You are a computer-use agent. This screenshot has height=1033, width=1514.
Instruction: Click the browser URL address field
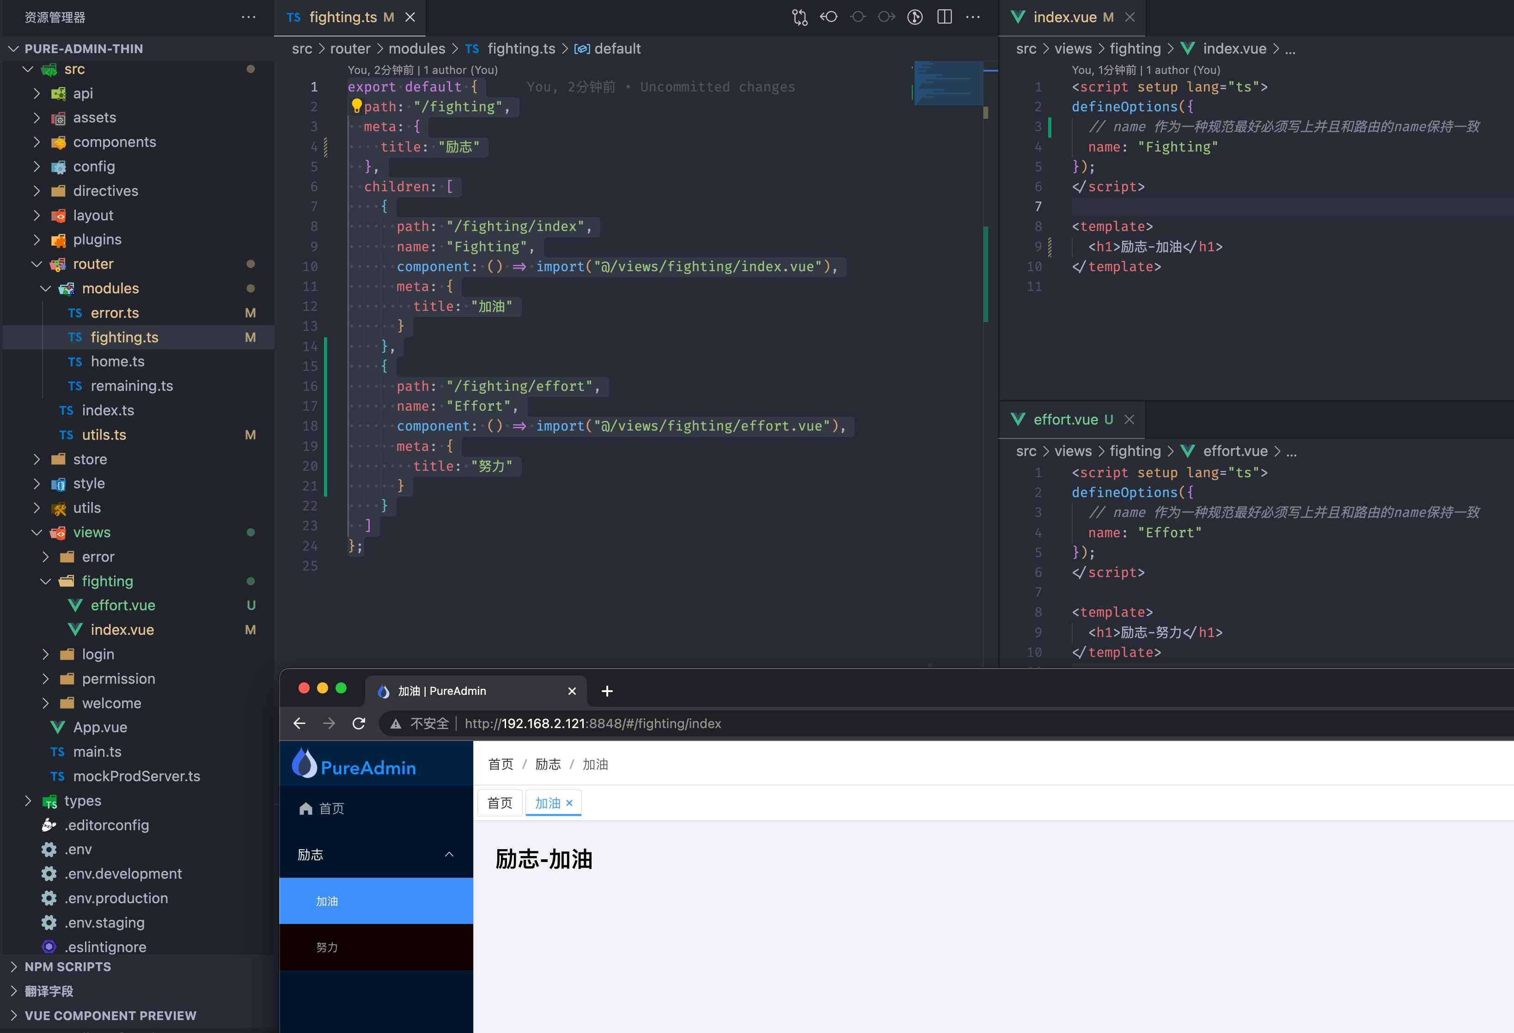[x=592, y=723]
